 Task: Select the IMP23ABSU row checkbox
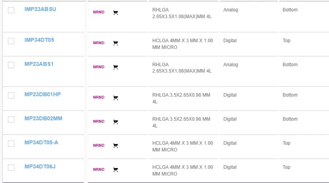[x=11, y=10]
